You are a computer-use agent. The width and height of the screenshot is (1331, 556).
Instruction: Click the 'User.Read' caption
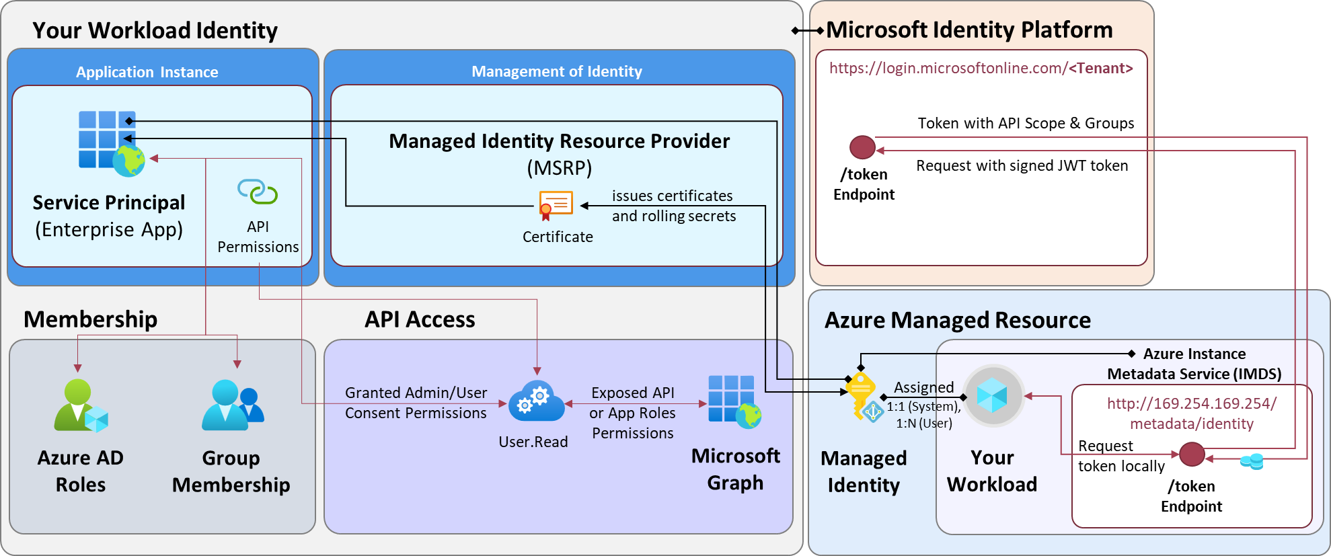tap(533, 442)
